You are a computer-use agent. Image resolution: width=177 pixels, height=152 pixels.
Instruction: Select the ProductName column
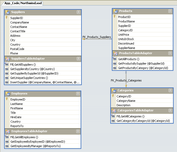145,21
